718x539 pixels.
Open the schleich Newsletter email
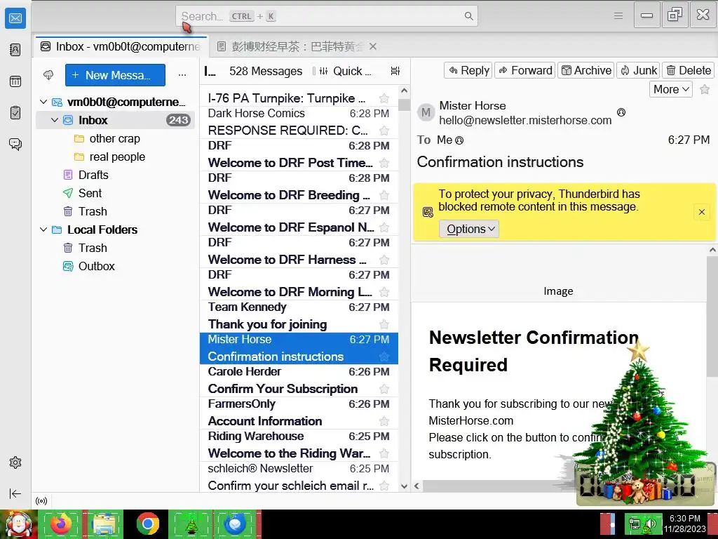click(x=299, y=477)
